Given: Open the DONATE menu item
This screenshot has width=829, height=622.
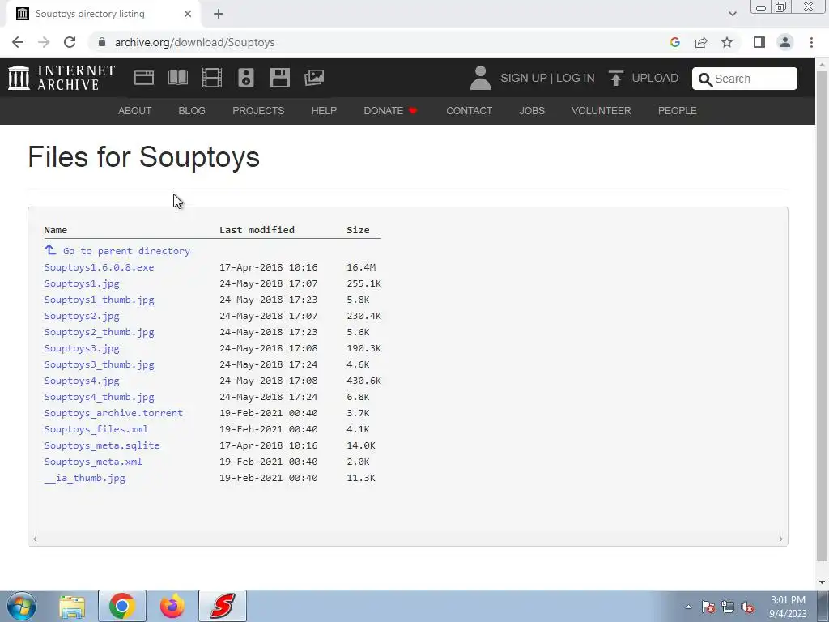Looking at the screenshot, I should (391, 110).
